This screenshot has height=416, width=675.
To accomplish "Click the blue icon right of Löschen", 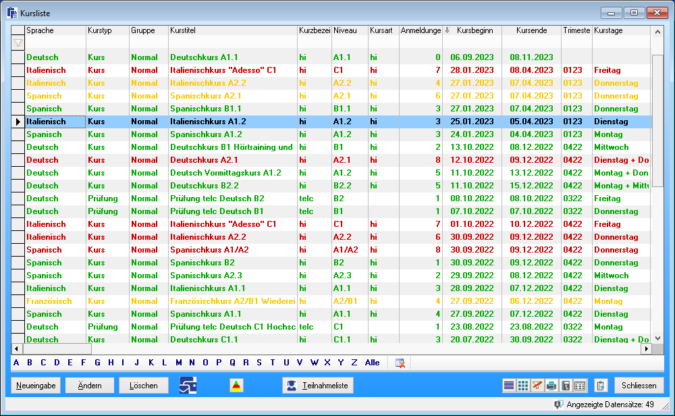I will [188, 386].
